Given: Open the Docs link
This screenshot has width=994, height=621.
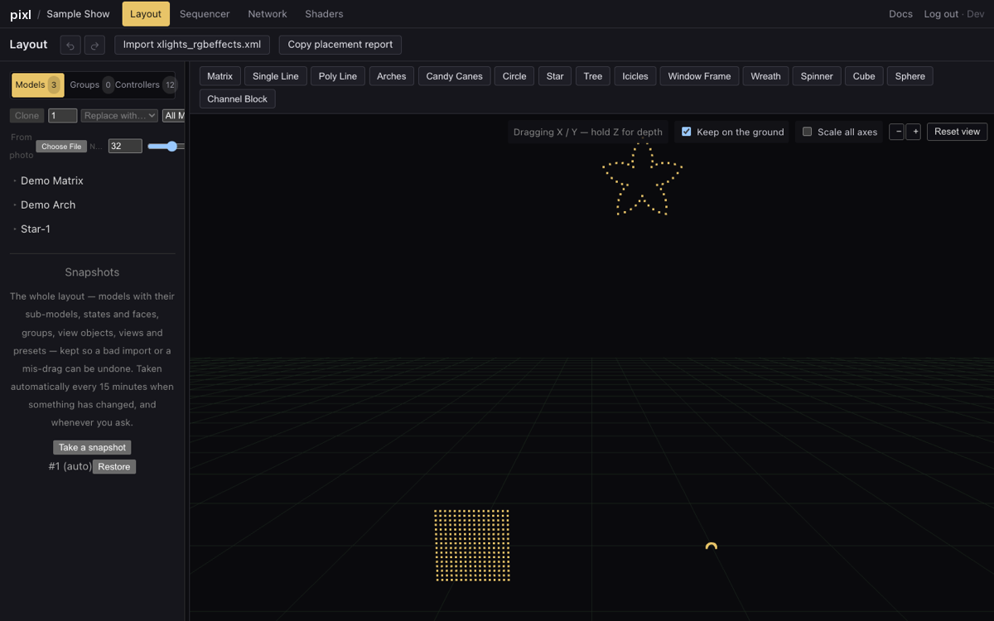Looking at the screenshot, I should click(x=900, y=14).
